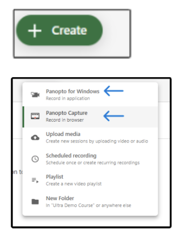Viewport: 183px width, 248px height.
Task: Click 'Schedule once or create recurring' text
Action: click(x=93, y=163)
